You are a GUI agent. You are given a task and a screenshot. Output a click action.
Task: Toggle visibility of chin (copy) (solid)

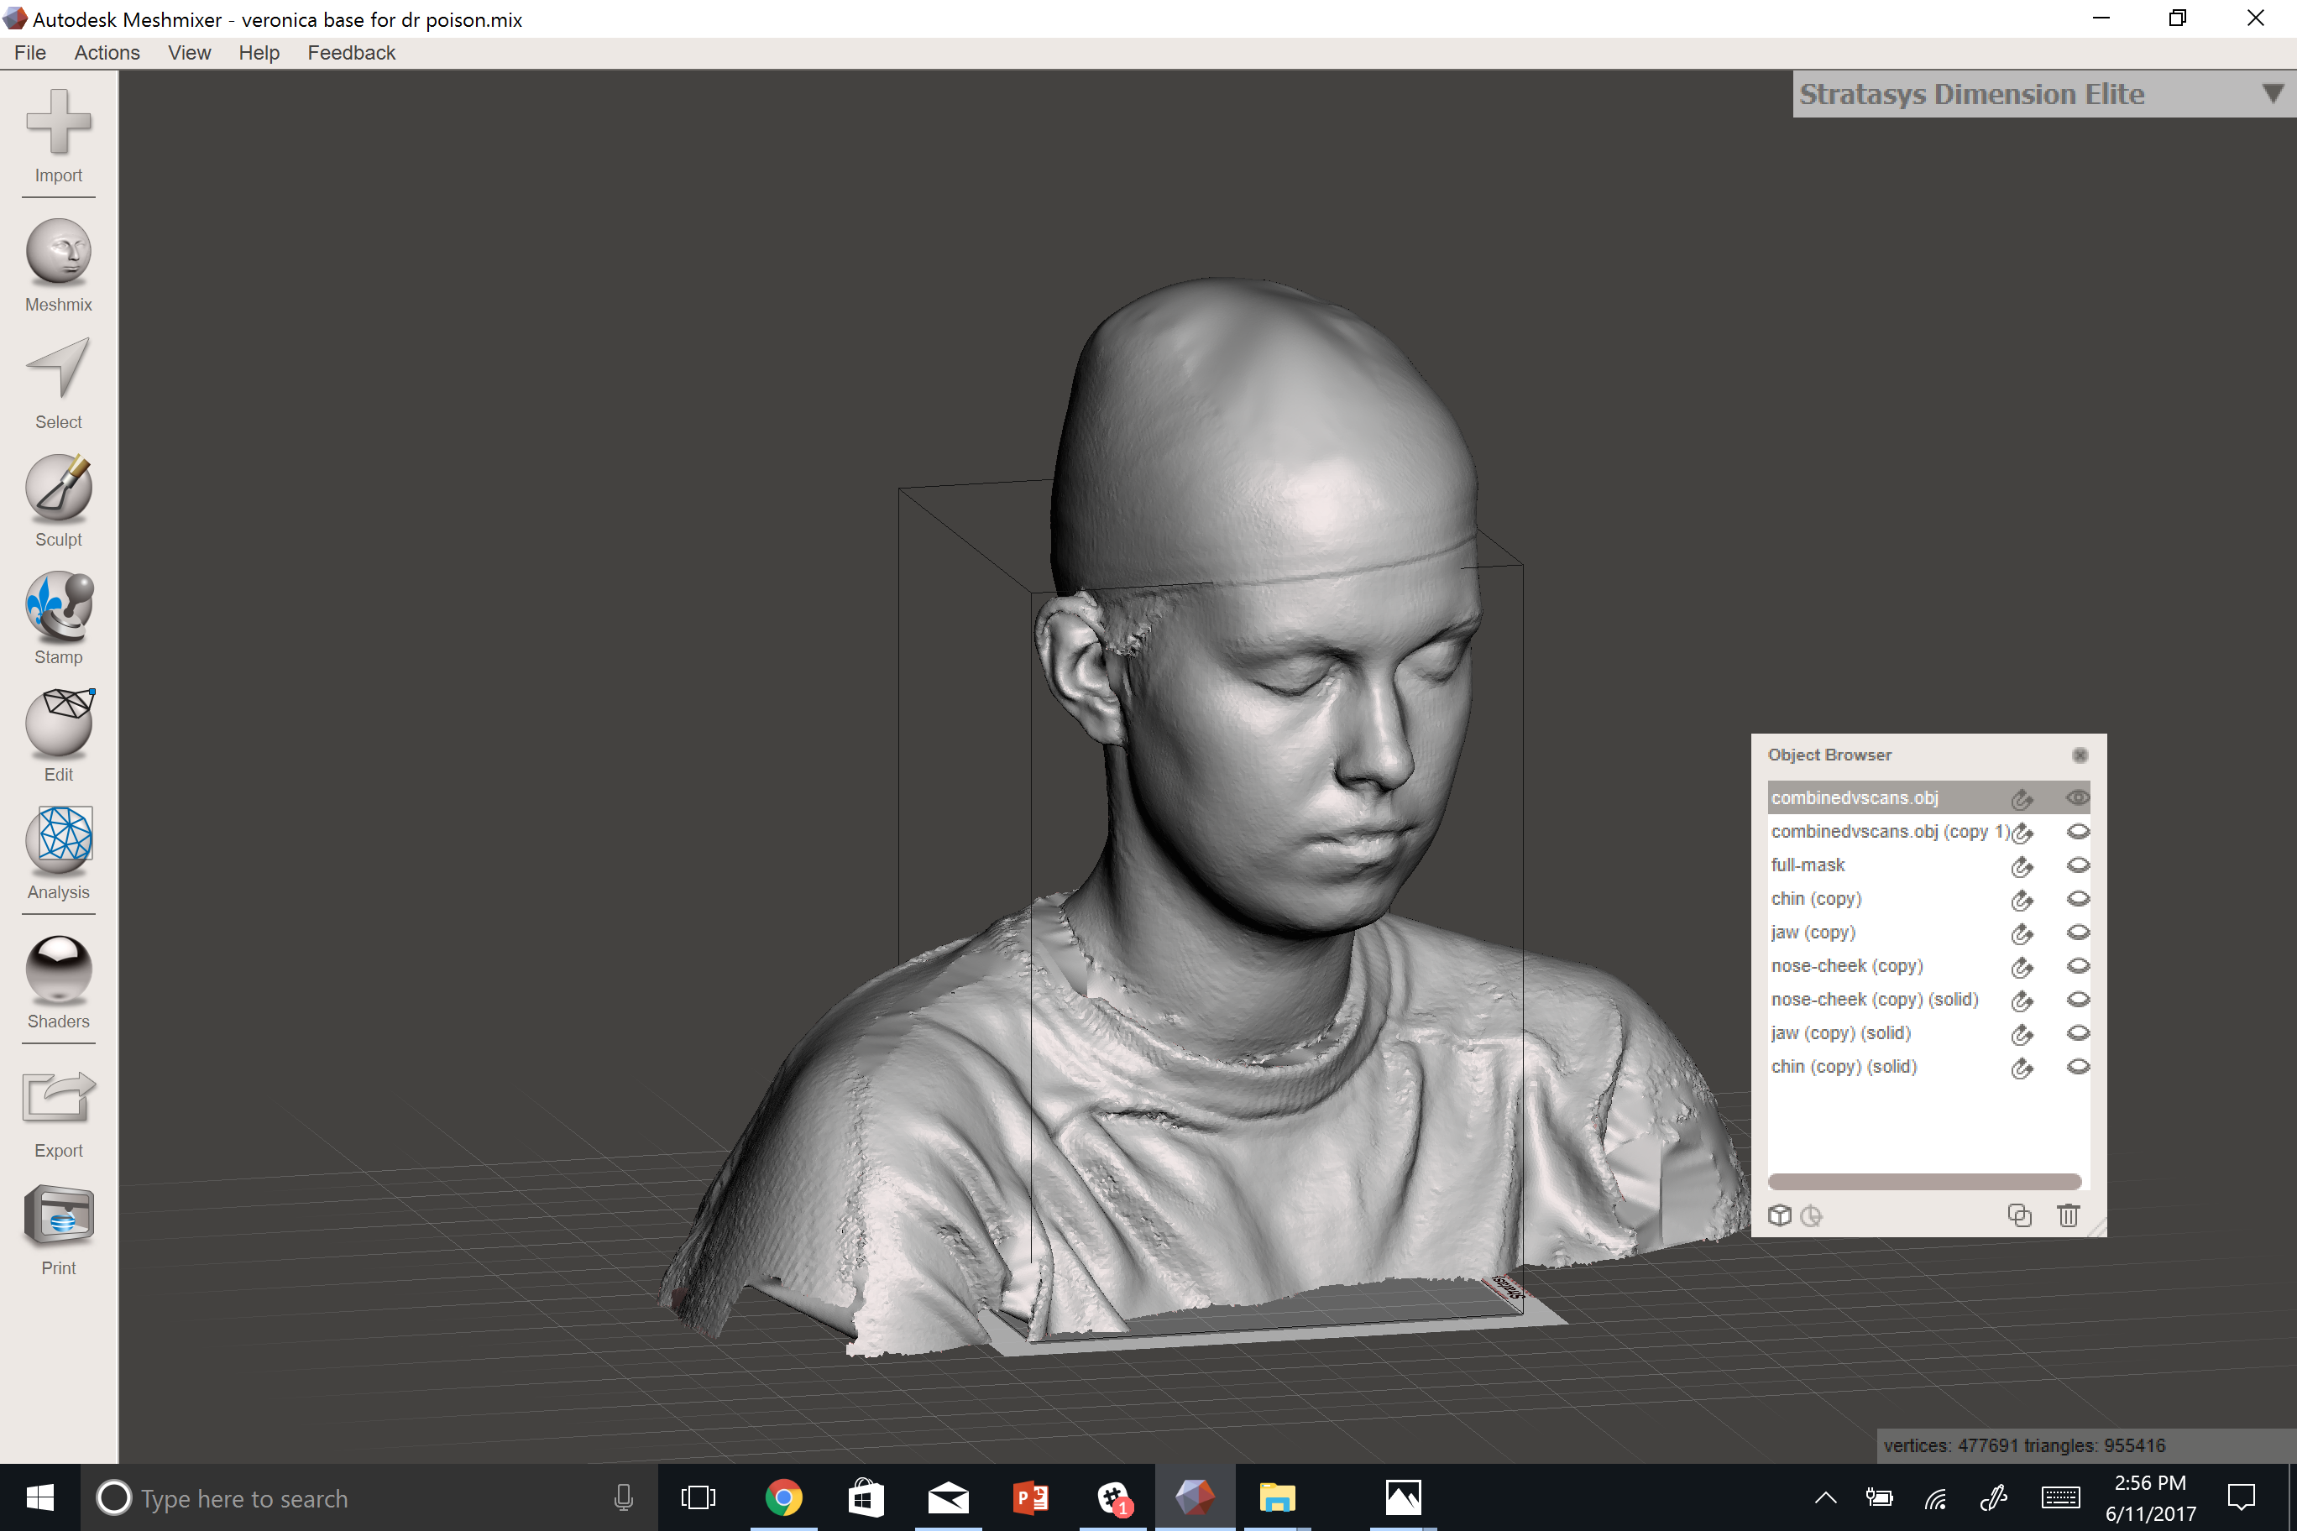(x=2078, y=1066)
